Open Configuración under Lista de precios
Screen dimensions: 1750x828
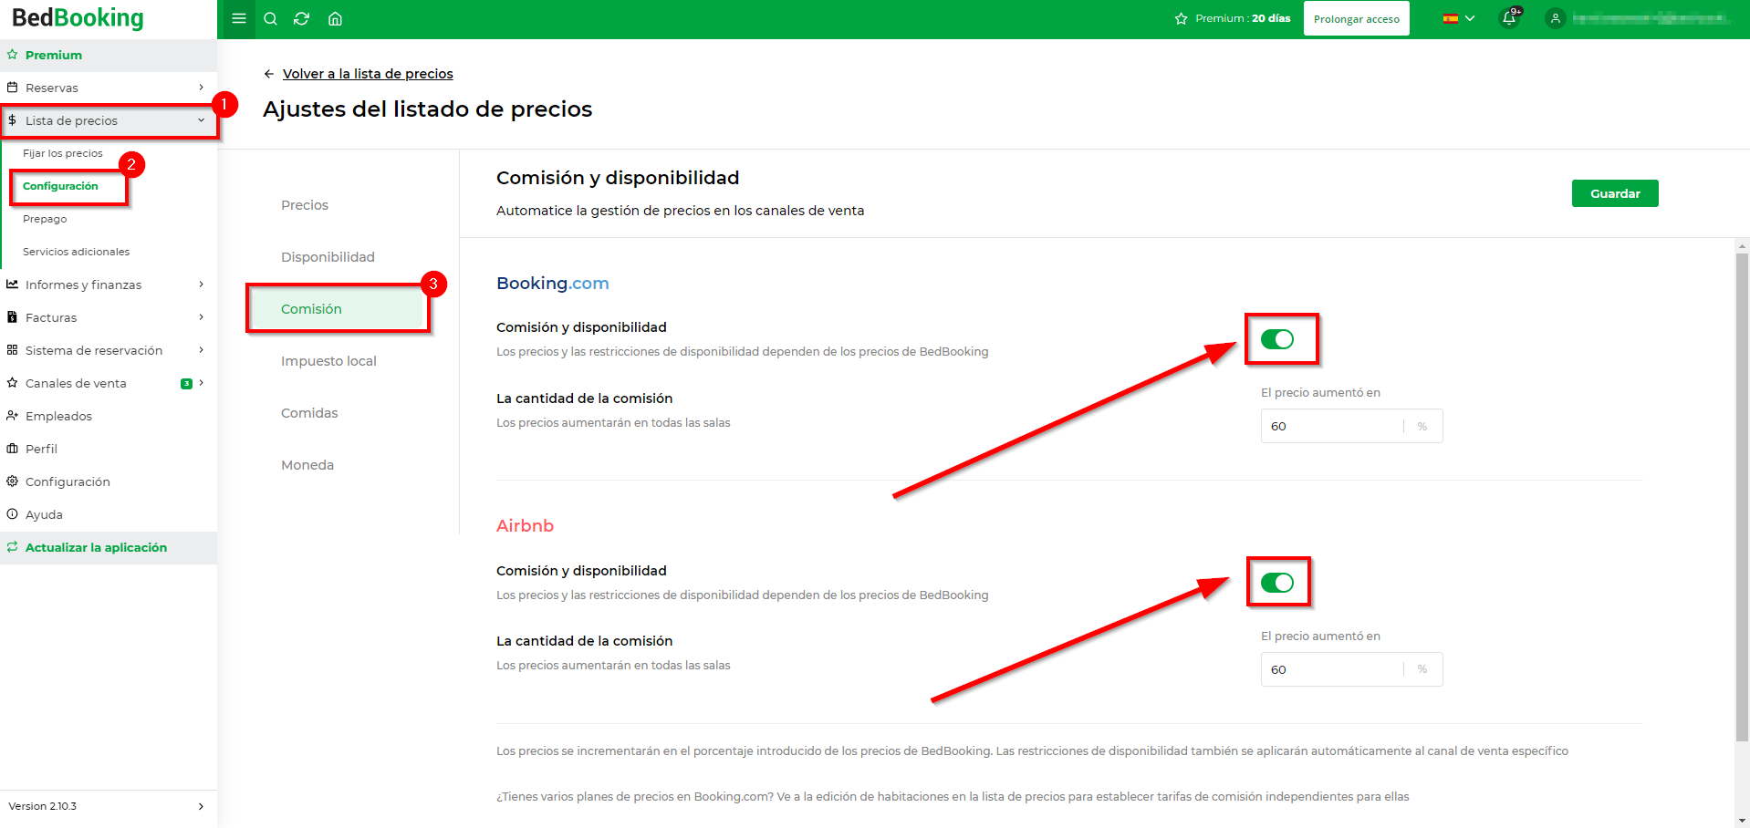[x=60, y=186]
